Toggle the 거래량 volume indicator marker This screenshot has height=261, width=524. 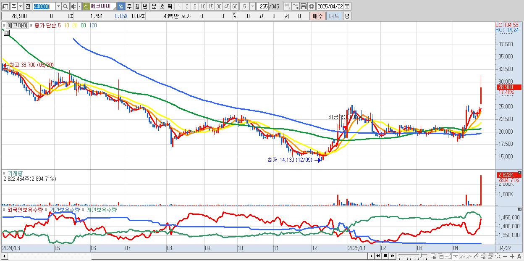[4, 173]
